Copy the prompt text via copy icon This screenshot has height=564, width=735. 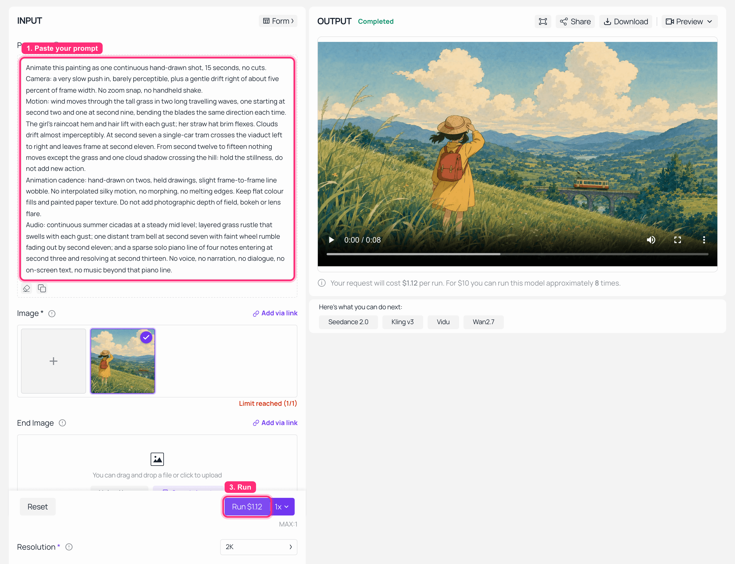42,288
